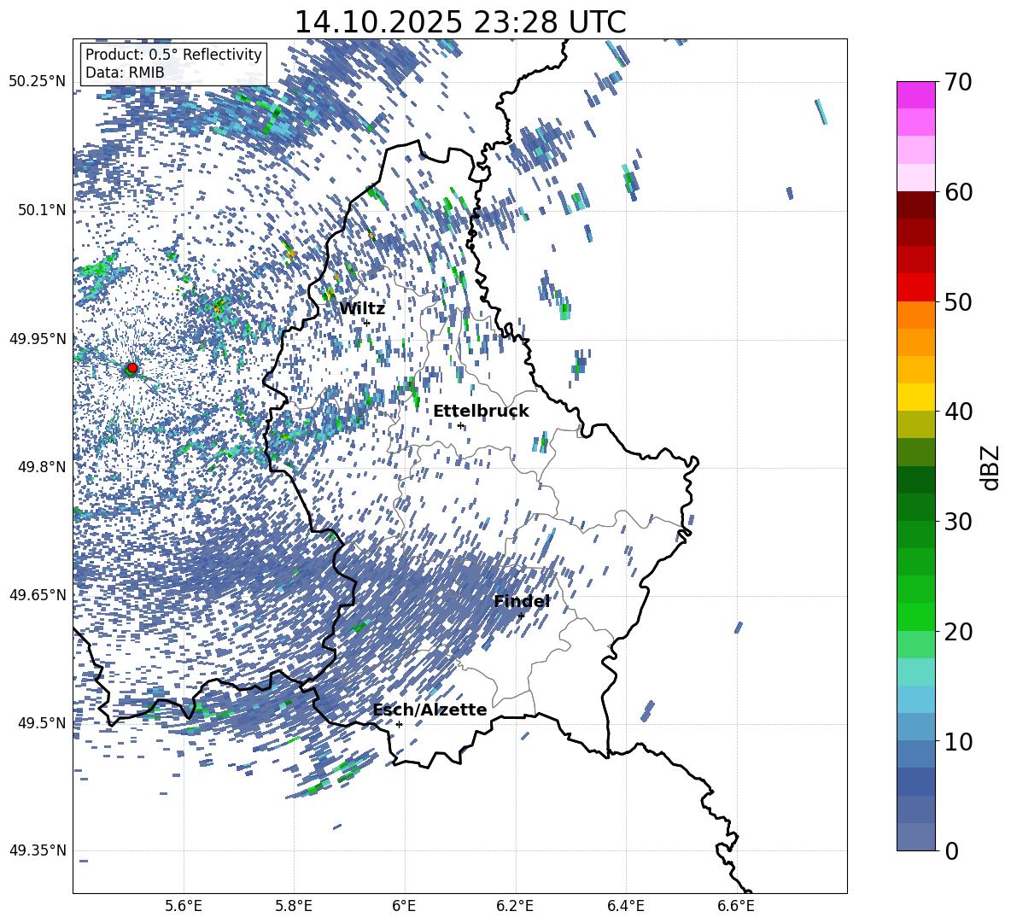This screenshot has width=1011, height=923.
Task: Click the Ettelbruck city label
Action: (481, 412)
